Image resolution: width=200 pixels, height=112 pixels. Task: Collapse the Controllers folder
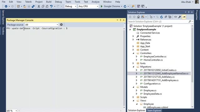click(133, 53)
